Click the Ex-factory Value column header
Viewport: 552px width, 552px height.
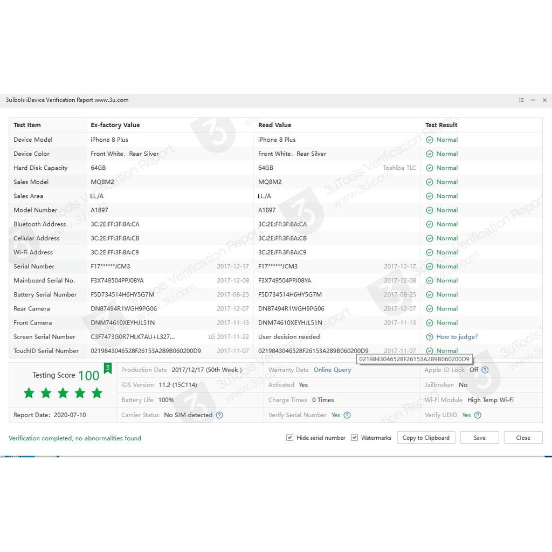pos(115,125)
